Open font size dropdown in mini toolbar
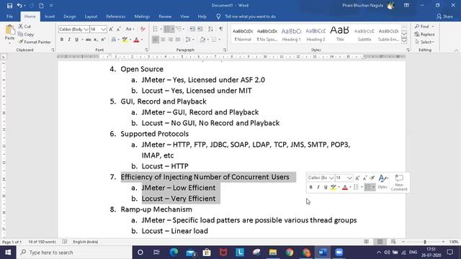 click(x=349, y=178)
